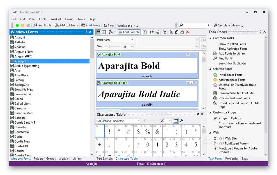The width and height of the screenshot is (277, 175).
Task: Click the boxed letter A icon
Action: 144,32
